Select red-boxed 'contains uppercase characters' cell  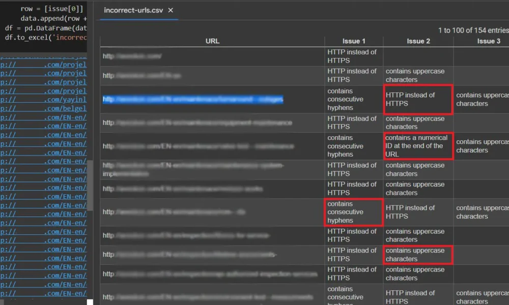tap(418, 255)
